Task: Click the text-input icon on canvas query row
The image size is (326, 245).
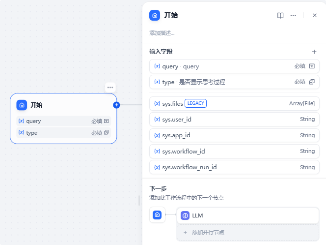Action: 106,121
